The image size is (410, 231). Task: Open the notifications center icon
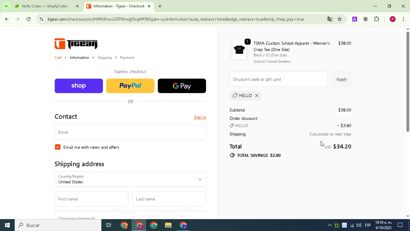point(400,225)
